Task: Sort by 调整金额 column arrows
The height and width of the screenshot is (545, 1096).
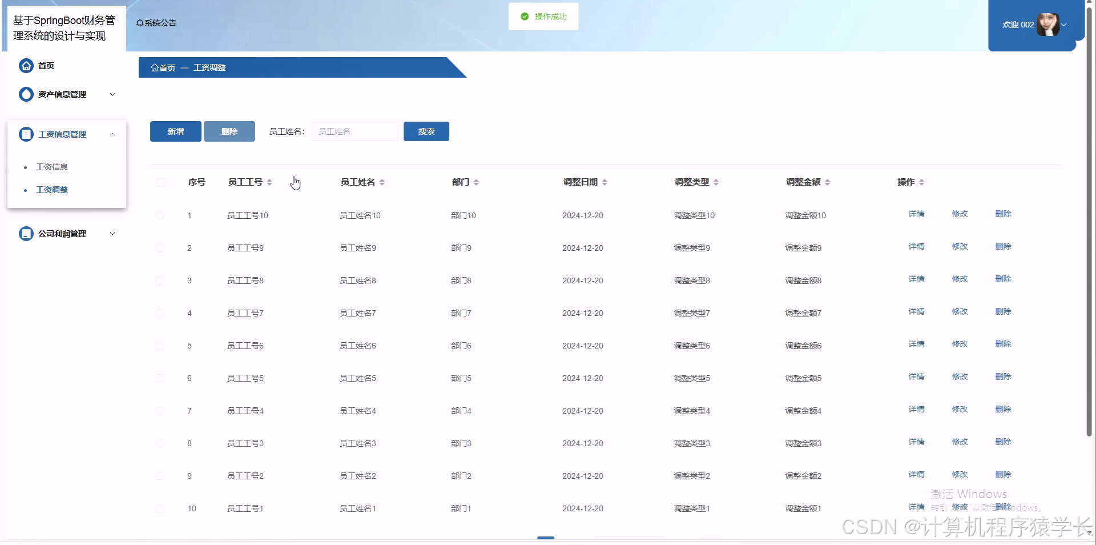Action: coord(827,182)
